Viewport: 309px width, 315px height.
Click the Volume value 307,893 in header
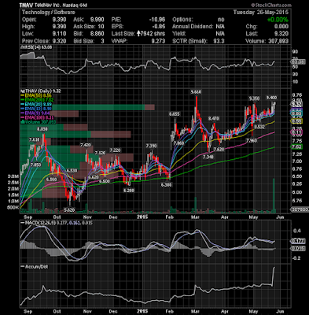click(x=278, y=41)
